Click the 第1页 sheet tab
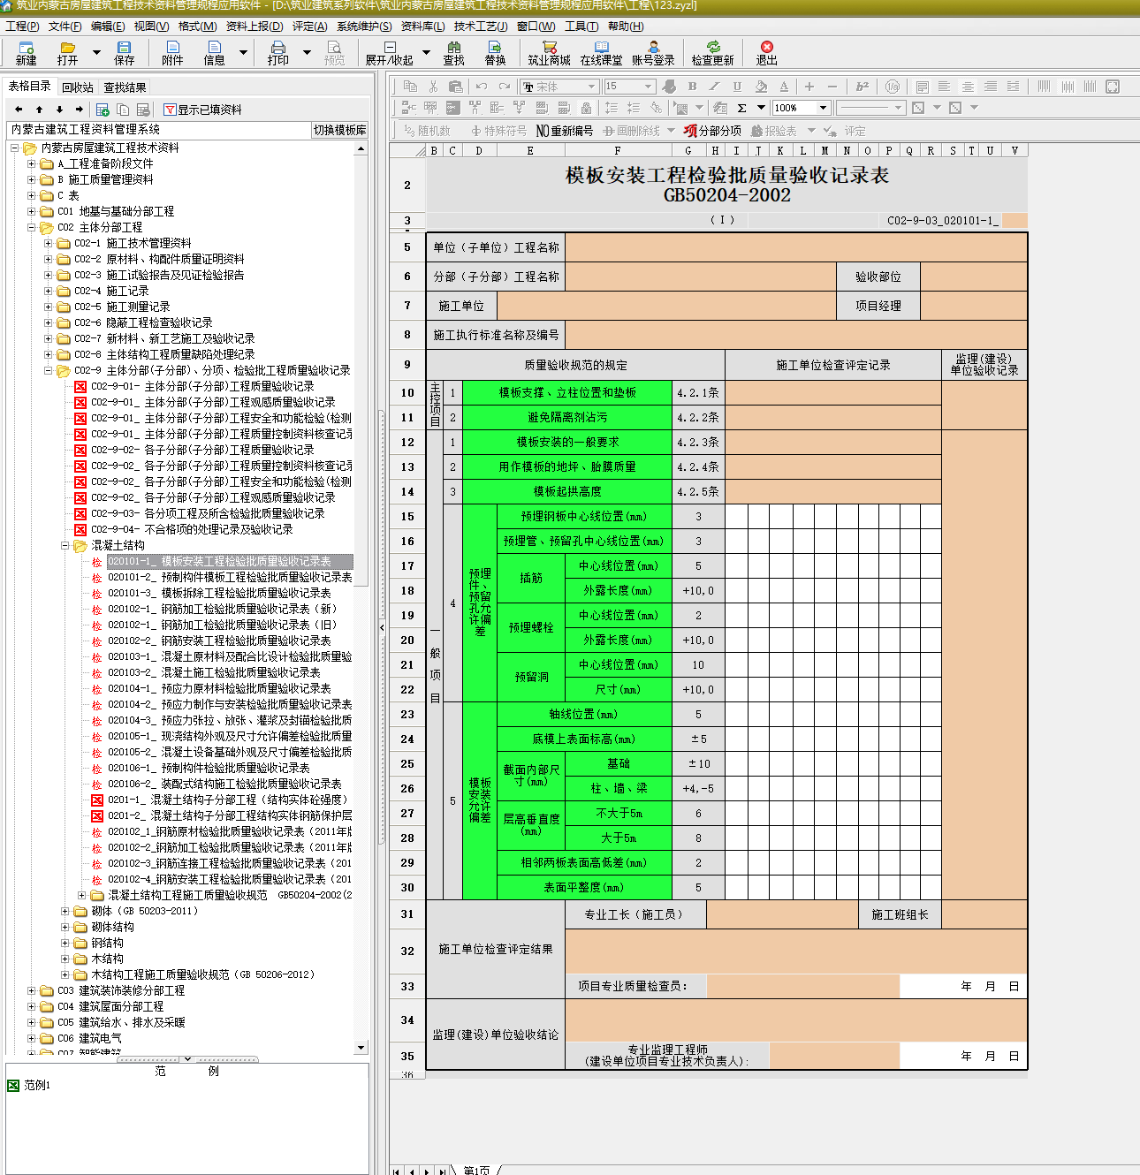 pos(476,1170)
